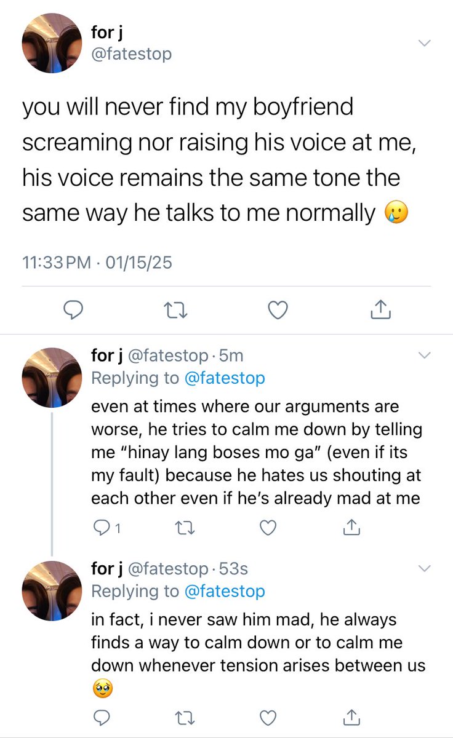This screenshot has height=738, width=453.
Task: Expand the chevron menu on 53s reply
Action: [425, 568]
